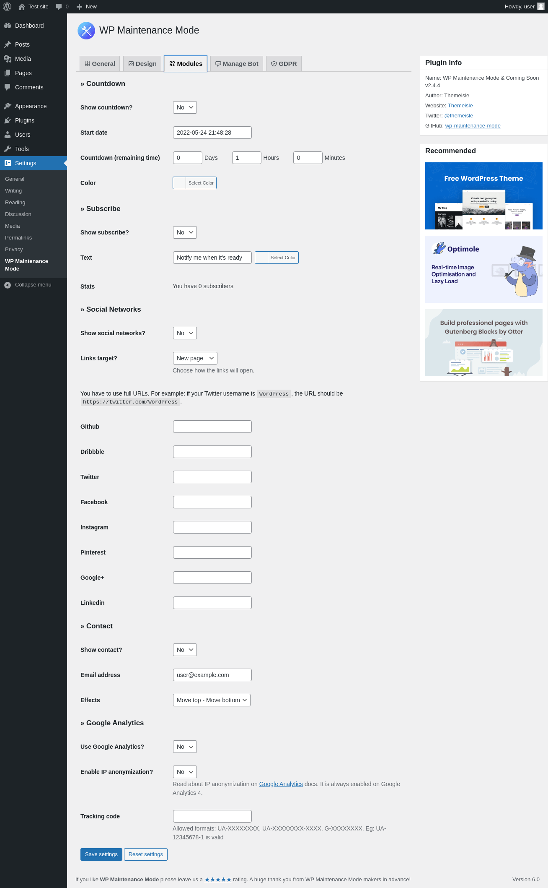Switch to the Design tab
Viewport: 548px width, 888px height.
(x=142, y=64)
